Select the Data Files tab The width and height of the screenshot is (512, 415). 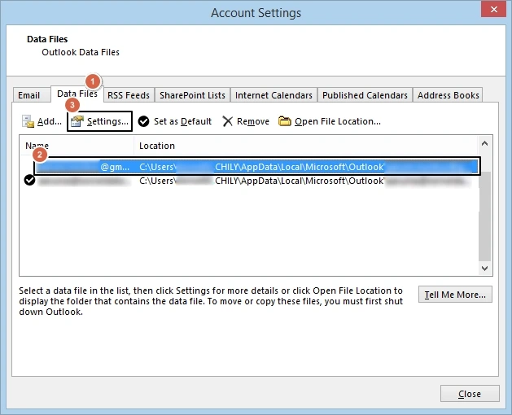[77, 94]
